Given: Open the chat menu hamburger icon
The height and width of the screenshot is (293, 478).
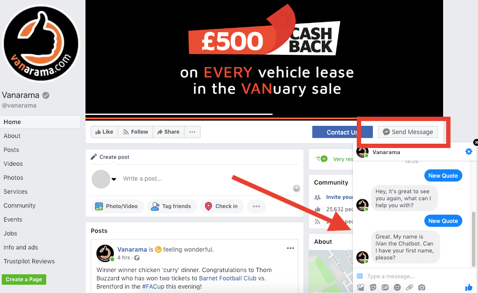Looking at the screenshot, I should tap(360, 276).
